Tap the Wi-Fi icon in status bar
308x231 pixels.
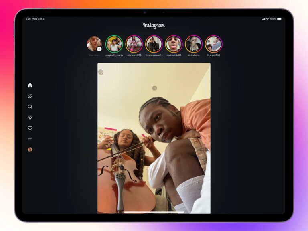pyautogui.click(x=267, y=19)
